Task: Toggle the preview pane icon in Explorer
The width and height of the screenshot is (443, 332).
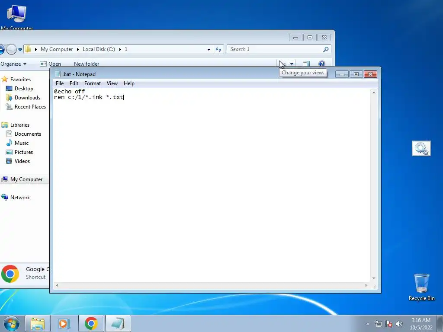Action: pyautogui.click(x=306, y=64)
